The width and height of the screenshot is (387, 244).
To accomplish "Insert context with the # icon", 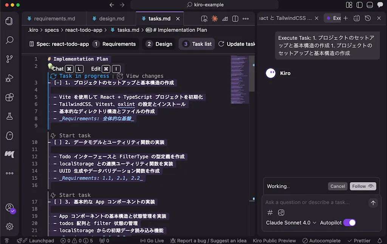I will click(270, 212).
